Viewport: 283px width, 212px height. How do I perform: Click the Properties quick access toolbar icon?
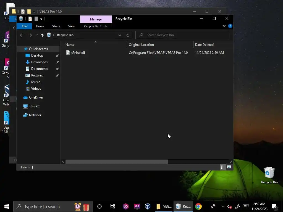coord(30,18)
